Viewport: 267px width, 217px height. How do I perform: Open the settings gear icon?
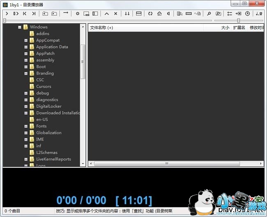click(77, 14)
